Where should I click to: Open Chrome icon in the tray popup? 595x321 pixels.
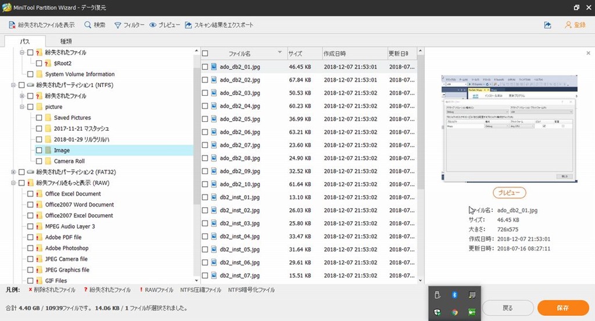[454, 312]
